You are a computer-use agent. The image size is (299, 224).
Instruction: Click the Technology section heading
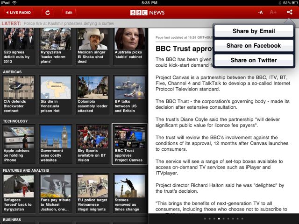[15, 121]
